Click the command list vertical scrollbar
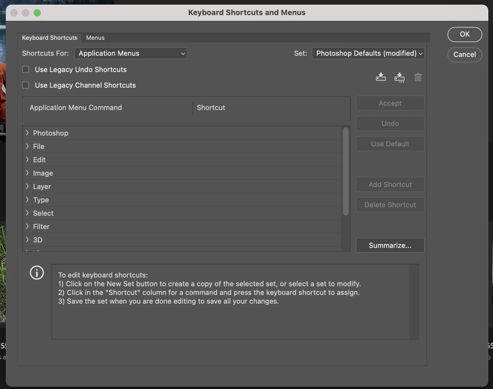The image size is (493, 389). point(346,171)
